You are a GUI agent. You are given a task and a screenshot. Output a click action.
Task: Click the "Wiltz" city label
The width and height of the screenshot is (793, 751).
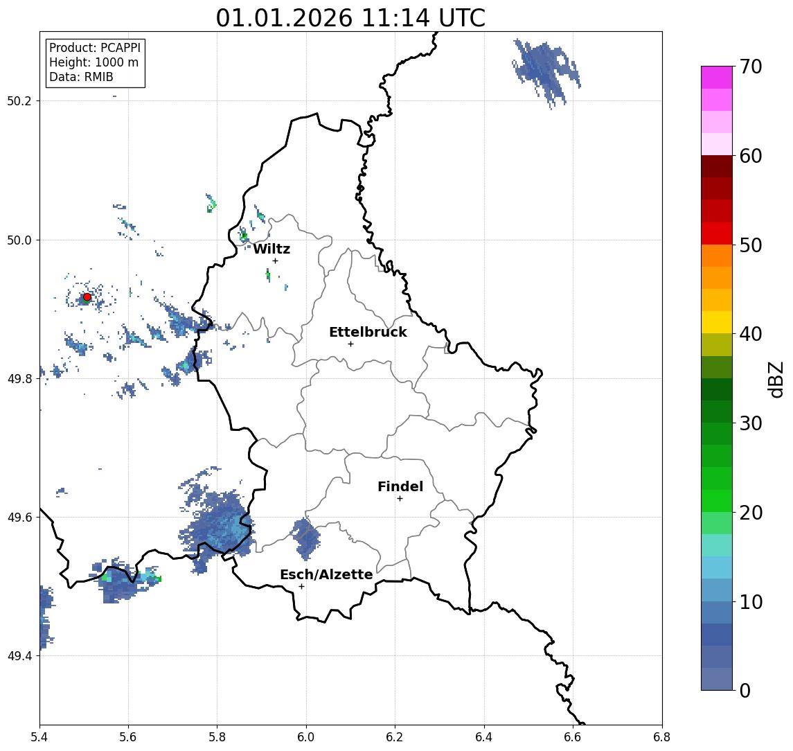(x=271, y=249)
